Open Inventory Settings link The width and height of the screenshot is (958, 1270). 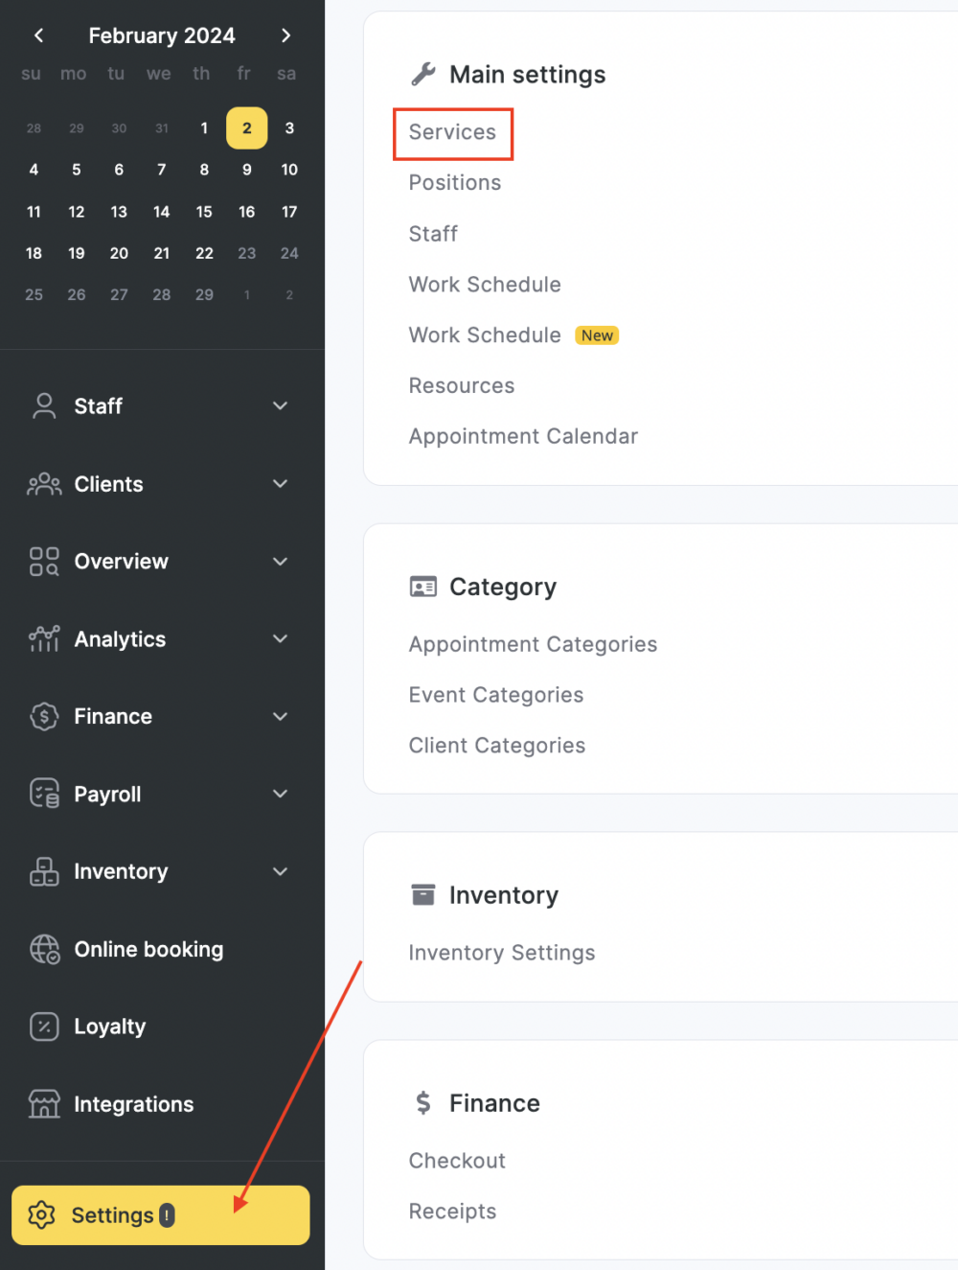pyautogui.click(x=502, y=953)
